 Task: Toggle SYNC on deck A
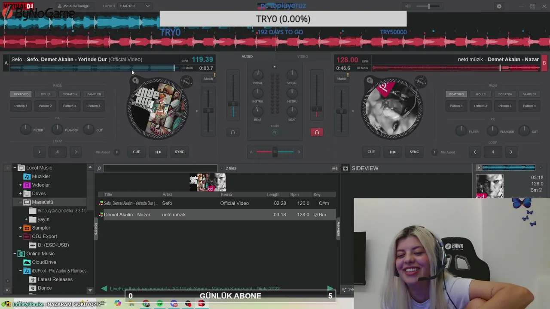pyautogui.click(x=180, y=151)
